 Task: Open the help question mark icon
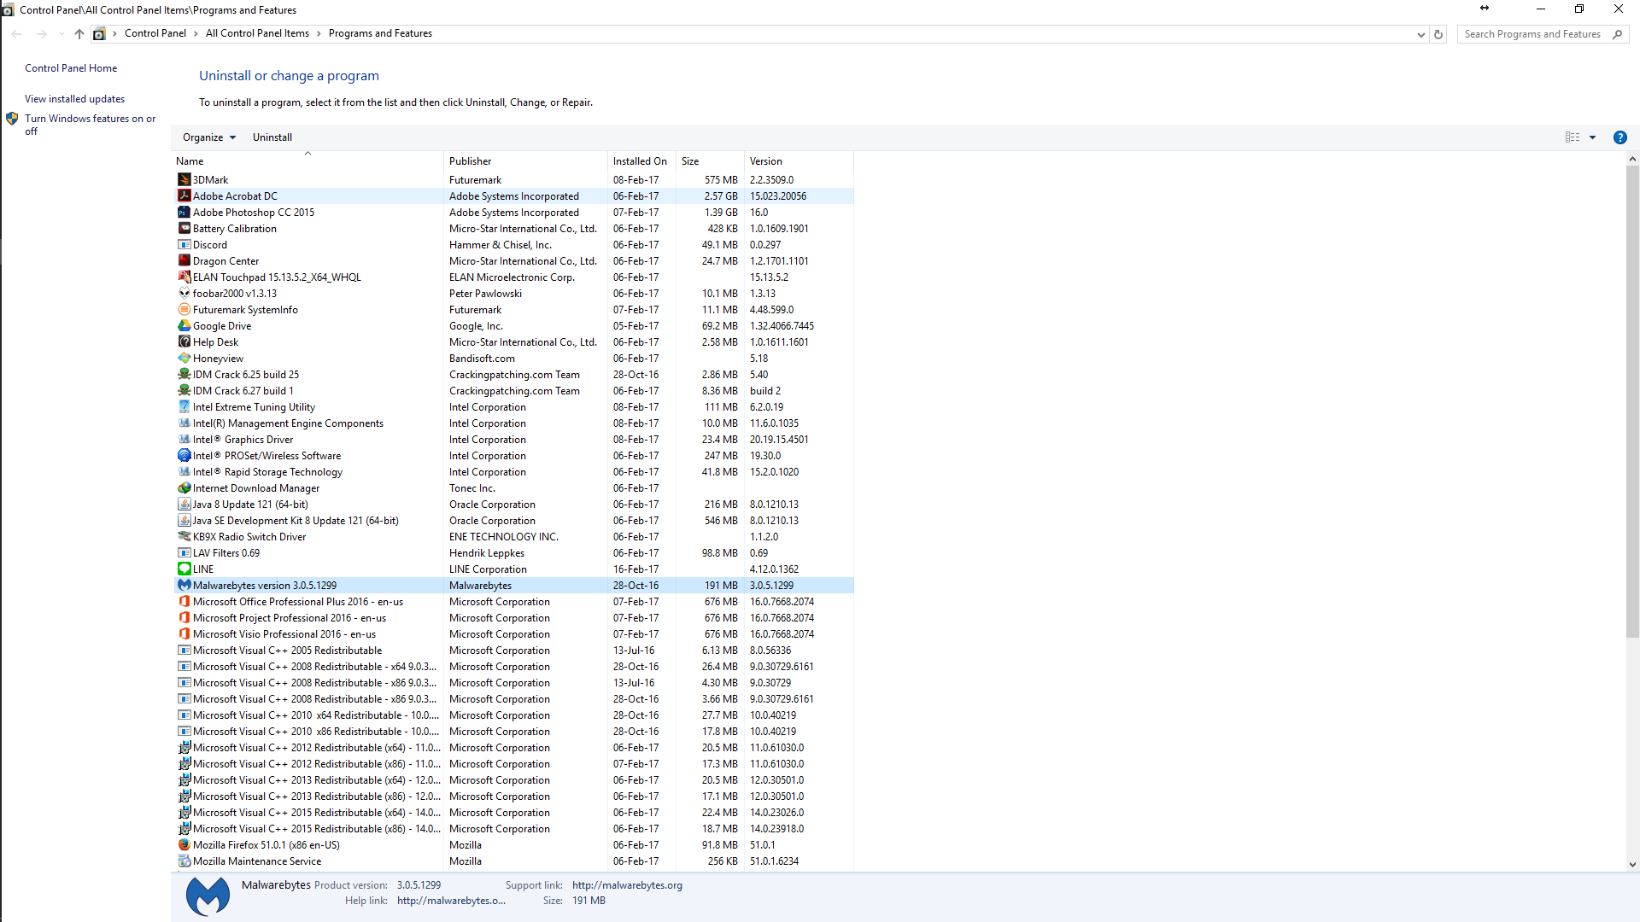[1619, 137]
